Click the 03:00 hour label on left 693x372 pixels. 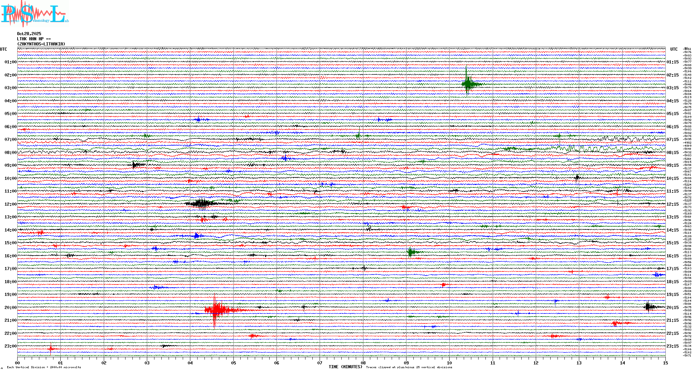pyautogui.click(x=10, y=88)
